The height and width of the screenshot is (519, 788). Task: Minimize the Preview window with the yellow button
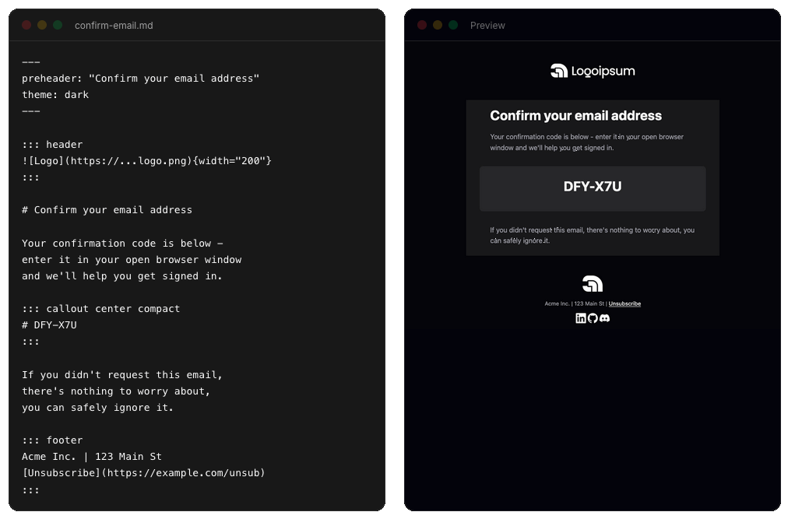(x=438, y=25)
